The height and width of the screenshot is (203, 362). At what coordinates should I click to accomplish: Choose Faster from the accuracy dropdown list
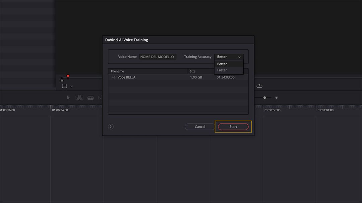click(x=229, y=70)
